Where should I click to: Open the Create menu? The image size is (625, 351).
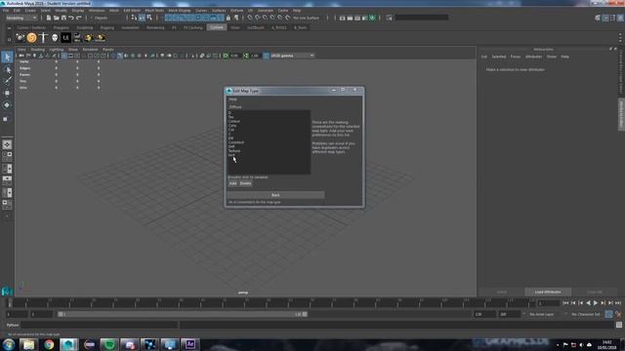click(30, 11)
